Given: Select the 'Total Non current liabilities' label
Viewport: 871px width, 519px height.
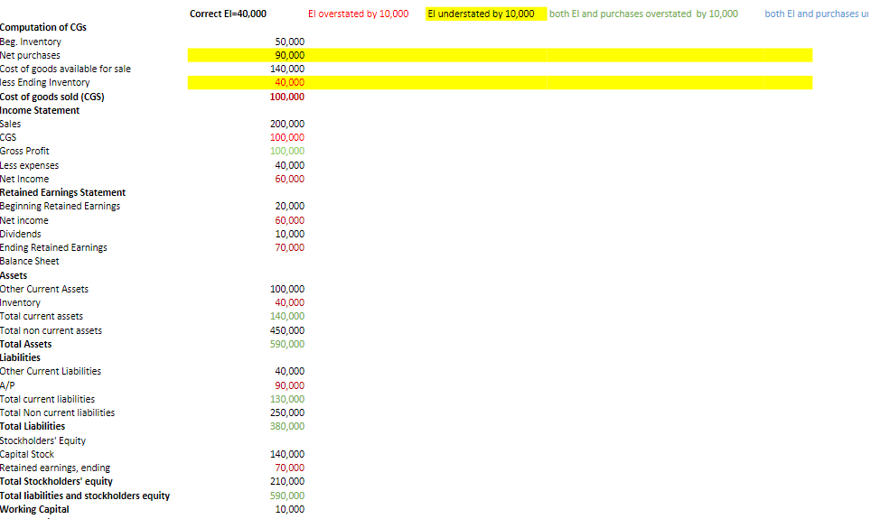Looking at the screenshot, I should 57,413.
